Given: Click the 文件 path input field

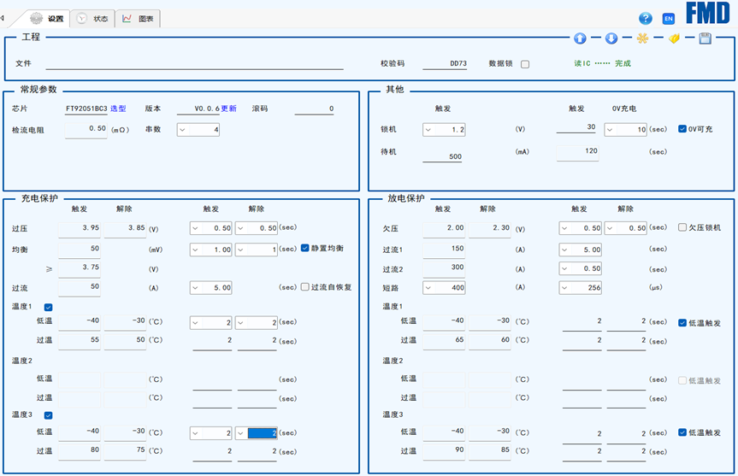Looking at the screenshot, I should 194,63.
